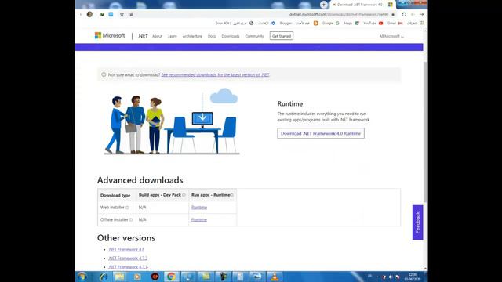This screenshot has width=502, height=282.
Task: Click the green extension icon in toolbar
Action: click(102, 14)
